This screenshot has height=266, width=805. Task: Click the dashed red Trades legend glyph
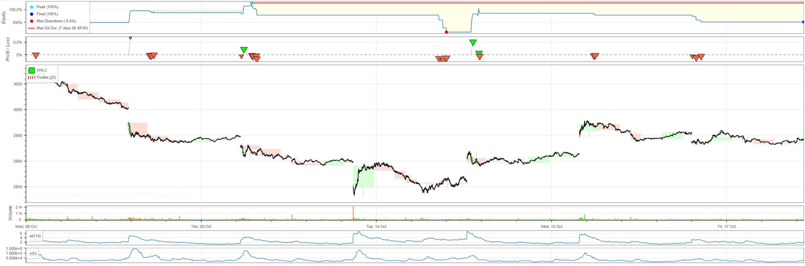[31, 78]
